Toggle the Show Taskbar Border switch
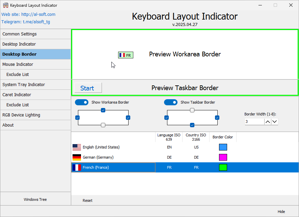299x217 pixels. pos(171,102)
